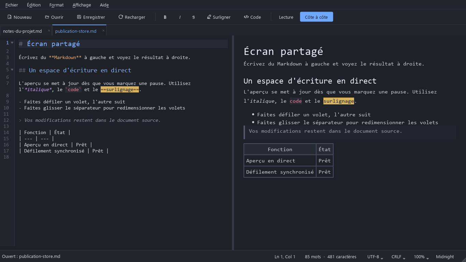Create a new document with Nouveau
466x262 pixels.
coord(19,17)
